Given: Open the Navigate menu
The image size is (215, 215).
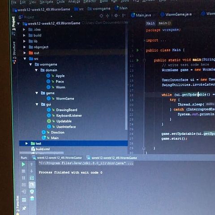Looking at the screenshot, I should point(46,2).
